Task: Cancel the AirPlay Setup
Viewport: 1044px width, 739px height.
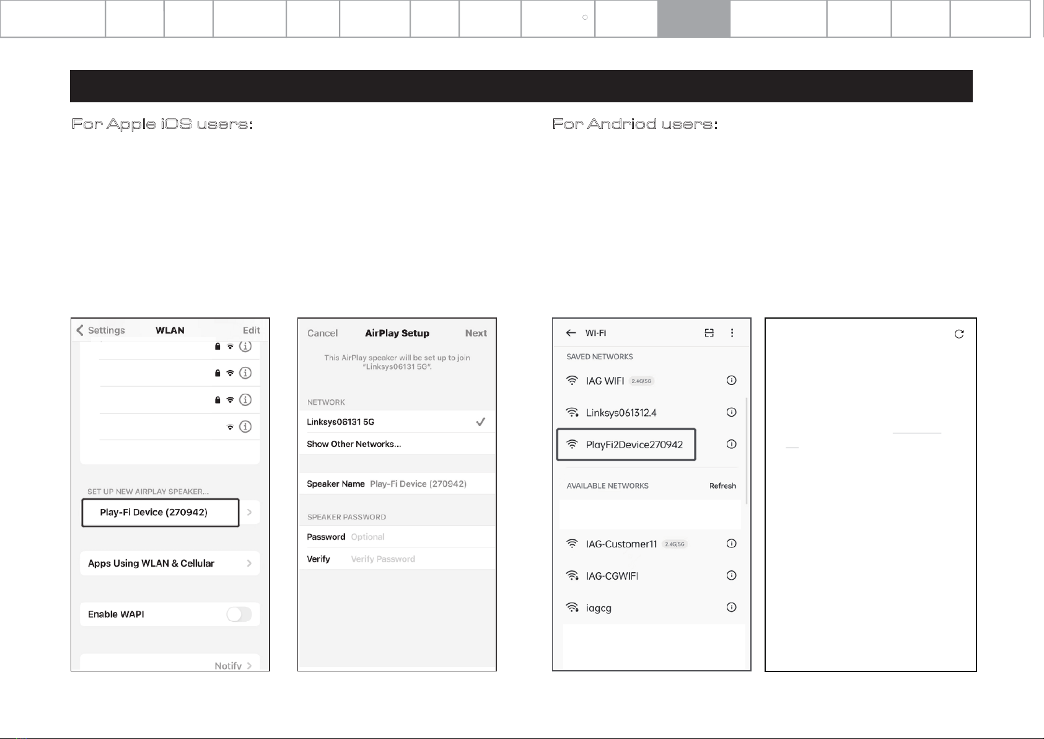Action: [x=322, y=333]
